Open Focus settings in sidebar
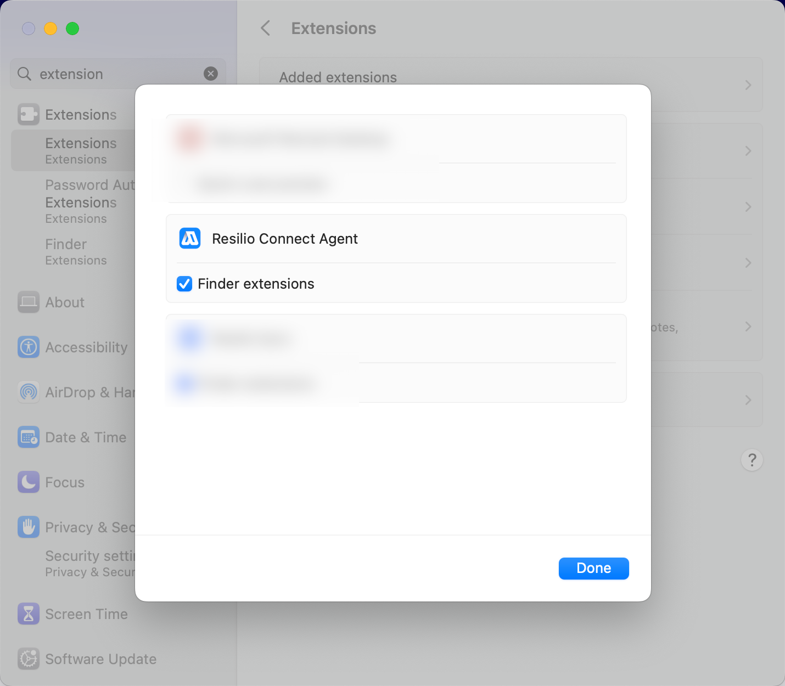The image size is (785, 686). (x=65, y=482)
